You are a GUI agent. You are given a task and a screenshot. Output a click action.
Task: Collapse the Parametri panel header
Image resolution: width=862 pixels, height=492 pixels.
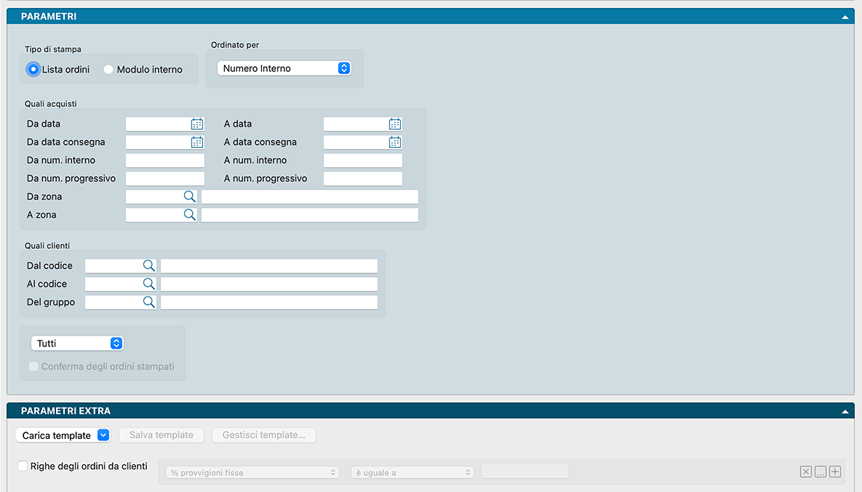(x=845, y=16)
